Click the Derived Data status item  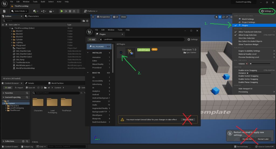(241, 147)
